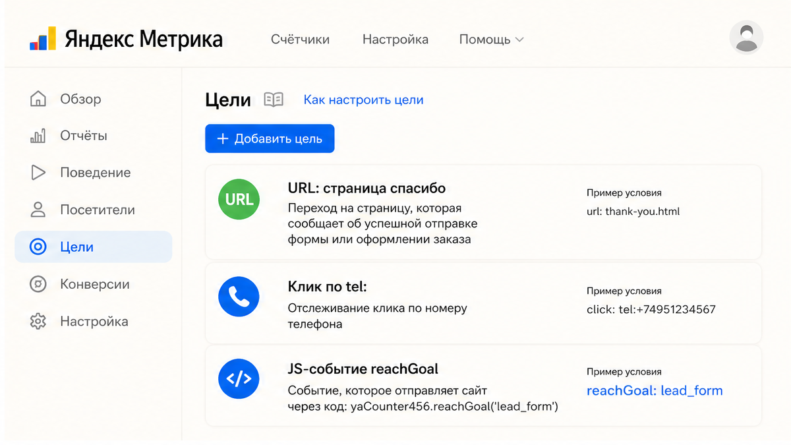The height and width of the screenshot is (445, 791).
Task: Click the Цели page heading
Action: [228, 100]
